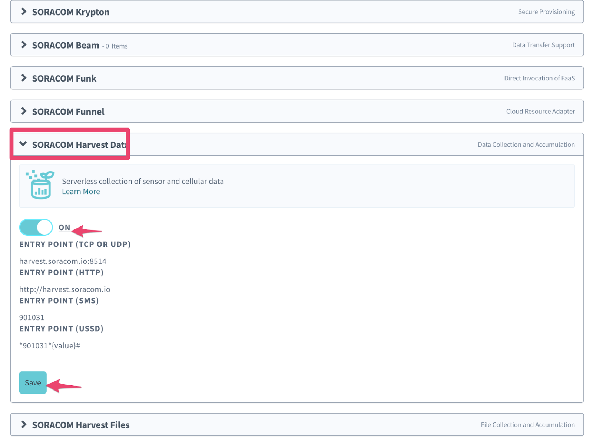593x441 pixels.
Task: Expand the SORACOM Harvest Files chevron
Action: pos(24,424)
